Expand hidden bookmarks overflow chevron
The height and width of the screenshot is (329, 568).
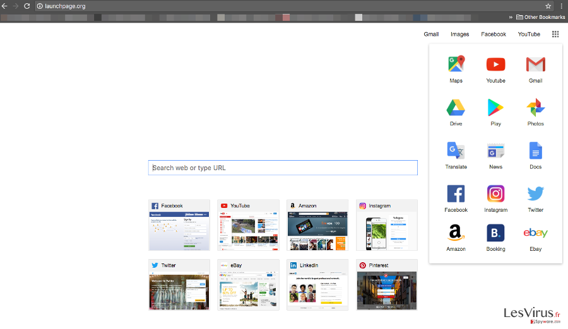tap(511, 17)
